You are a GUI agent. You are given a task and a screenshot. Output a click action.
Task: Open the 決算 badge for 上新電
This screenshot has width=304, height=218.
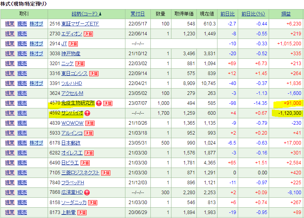(82, 213)
